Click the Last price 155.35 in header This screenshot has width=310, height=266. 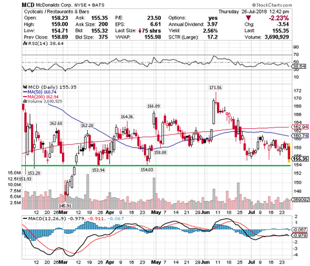(x=280, y=31)
